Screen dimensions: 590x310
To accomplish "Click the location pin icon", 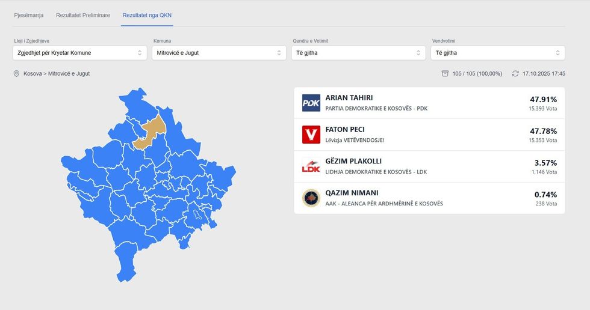I will (17, 74).
